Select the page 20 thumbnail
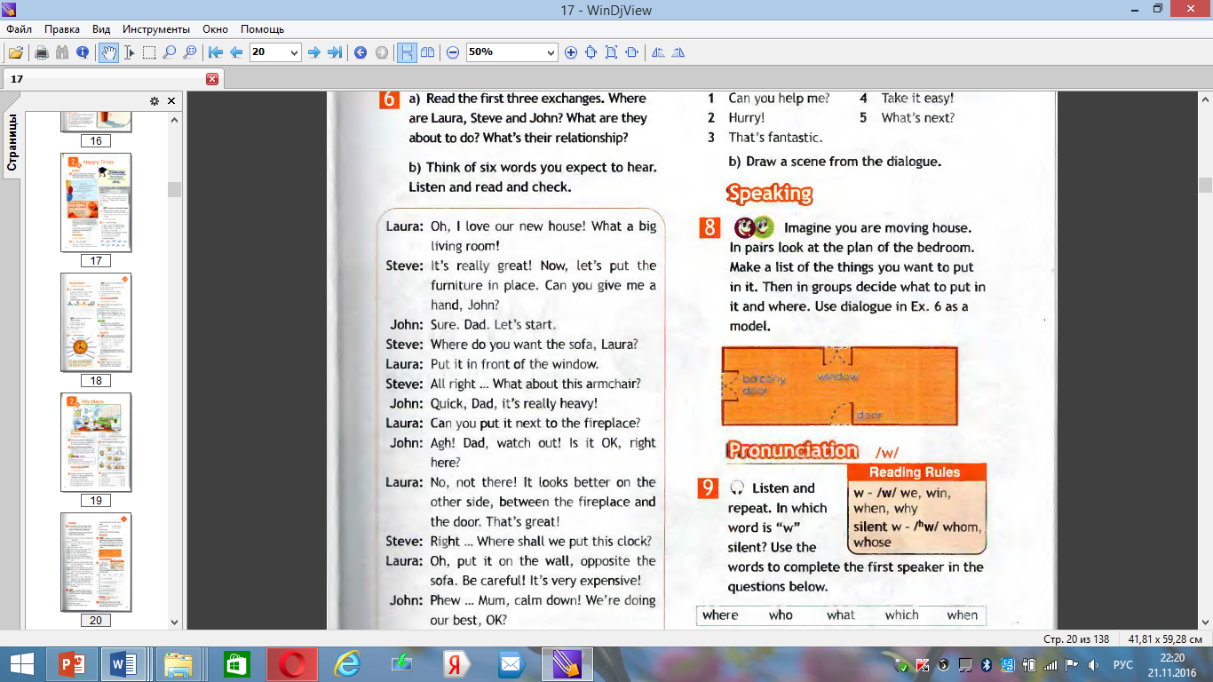 click(x=96, y=562)
